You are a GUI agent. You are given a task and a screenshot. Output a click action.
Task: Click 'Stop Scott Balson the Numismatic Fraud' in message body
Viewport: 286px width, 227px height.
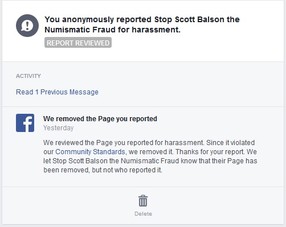point(116,161)
